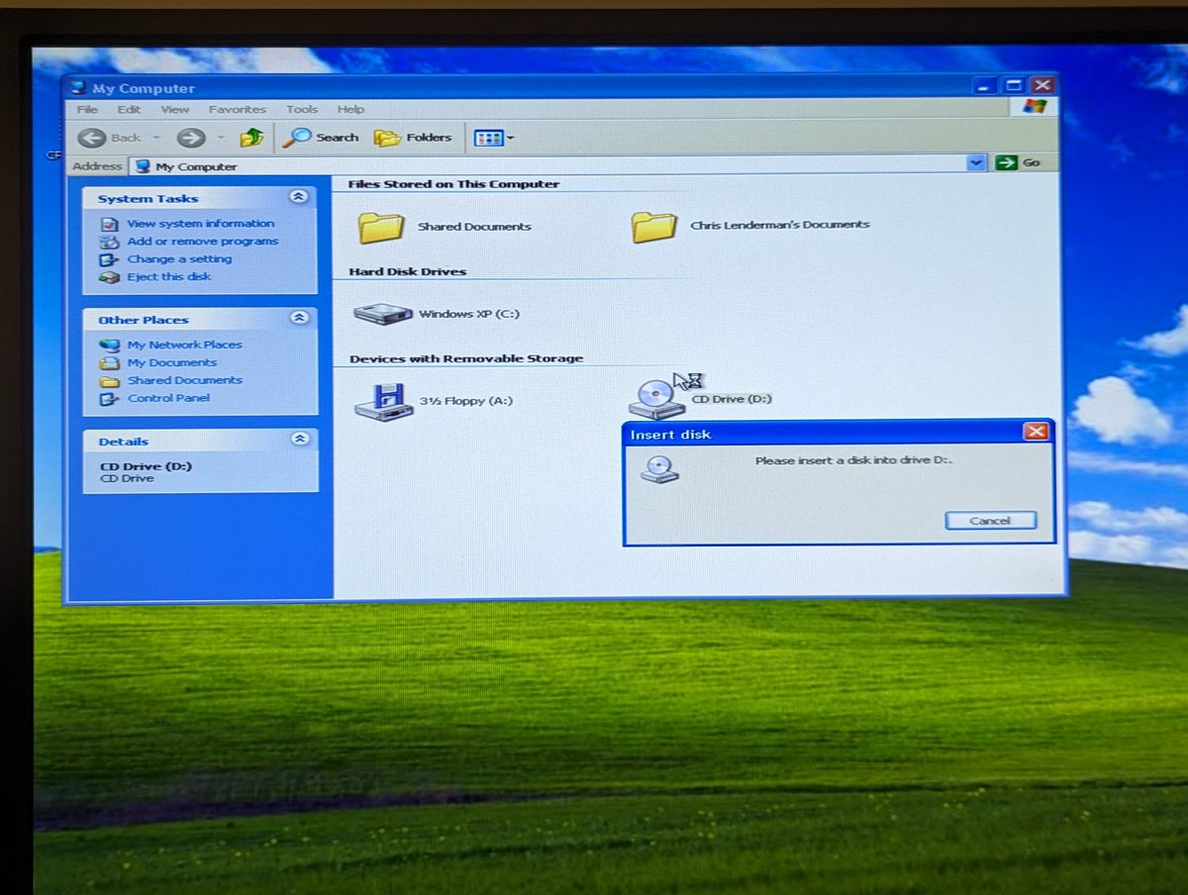
Task: Click View system information link
Action: 201,224
